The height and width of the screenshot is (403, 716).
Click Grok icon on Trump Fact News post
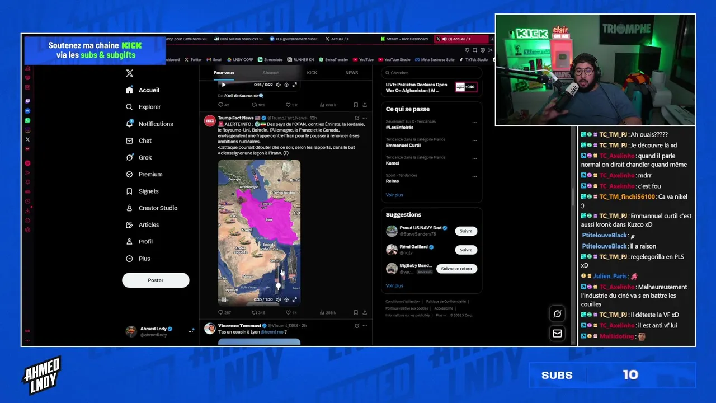coord(356,118)
